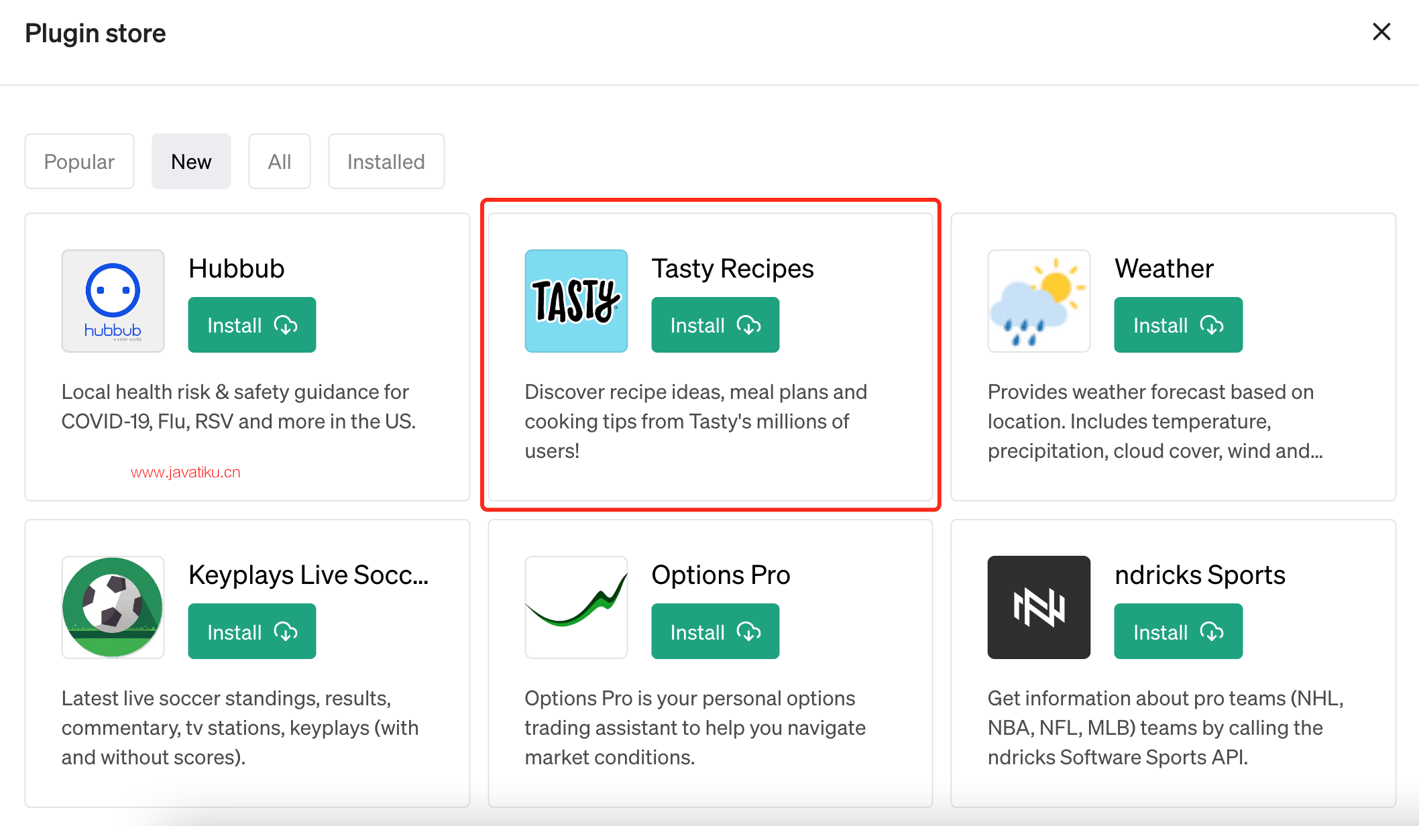Click the Weather forecast description text
Screen dimensions: 1419x826
pyautogui.click(x=1155, y=421)
